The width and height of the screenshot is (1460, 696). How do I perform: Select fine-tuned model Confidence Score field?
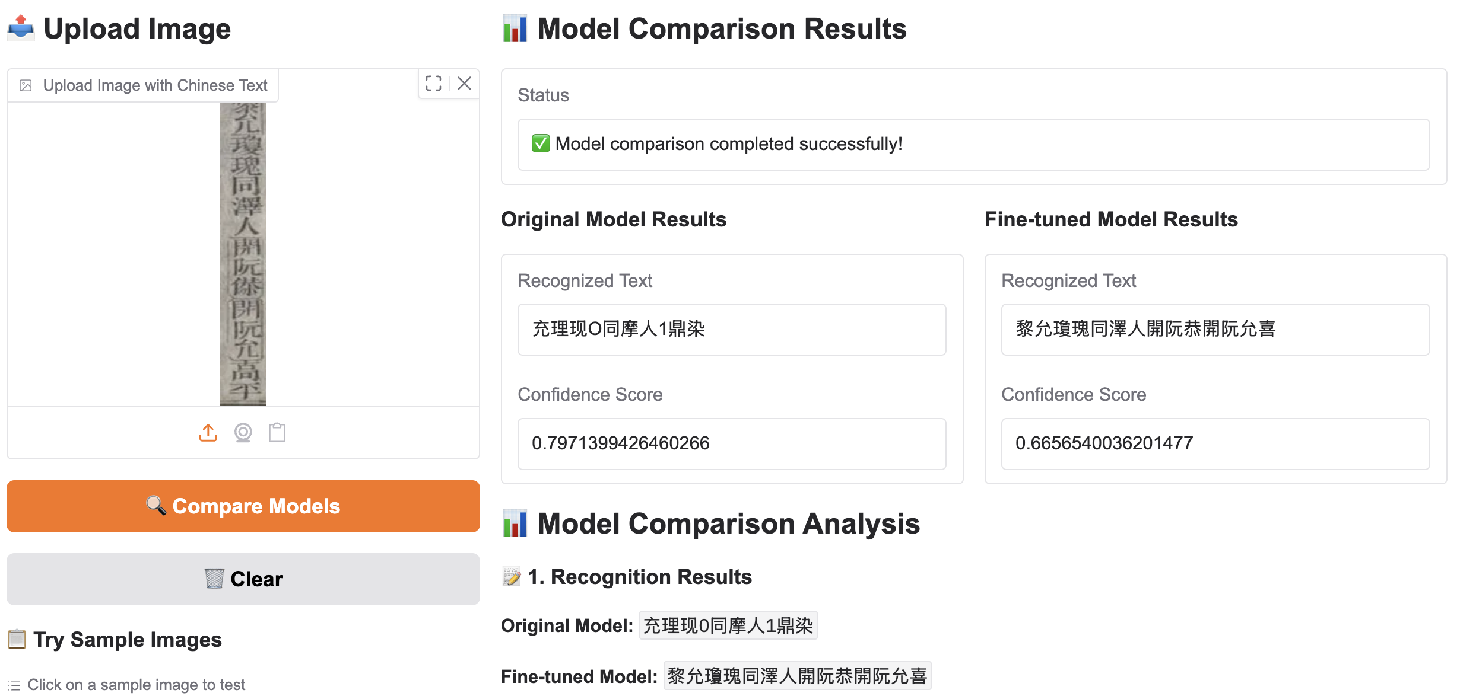(1215, 443)
